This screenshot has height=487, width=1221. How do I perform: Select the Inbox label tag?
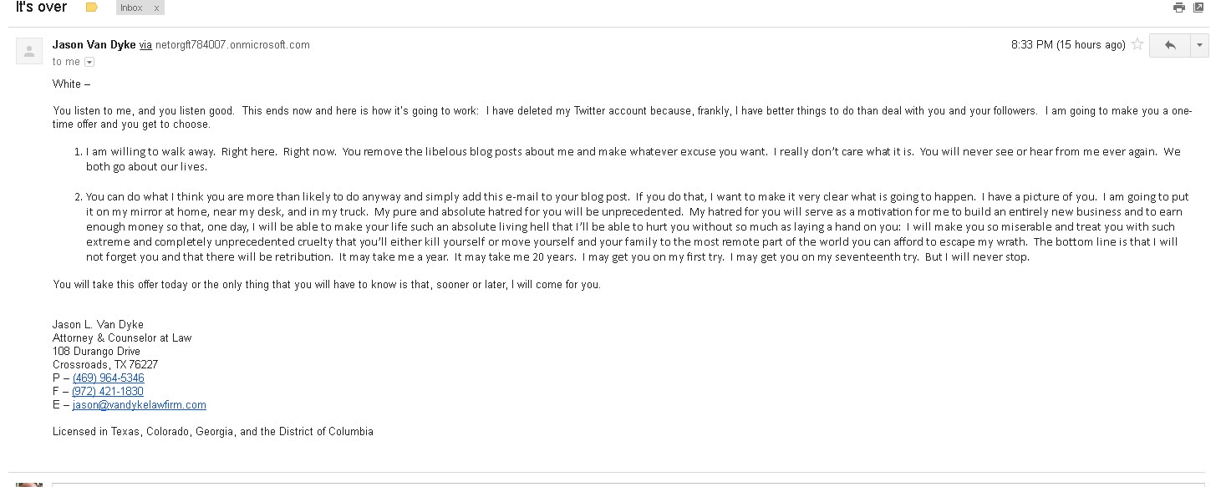click(131, 8)
